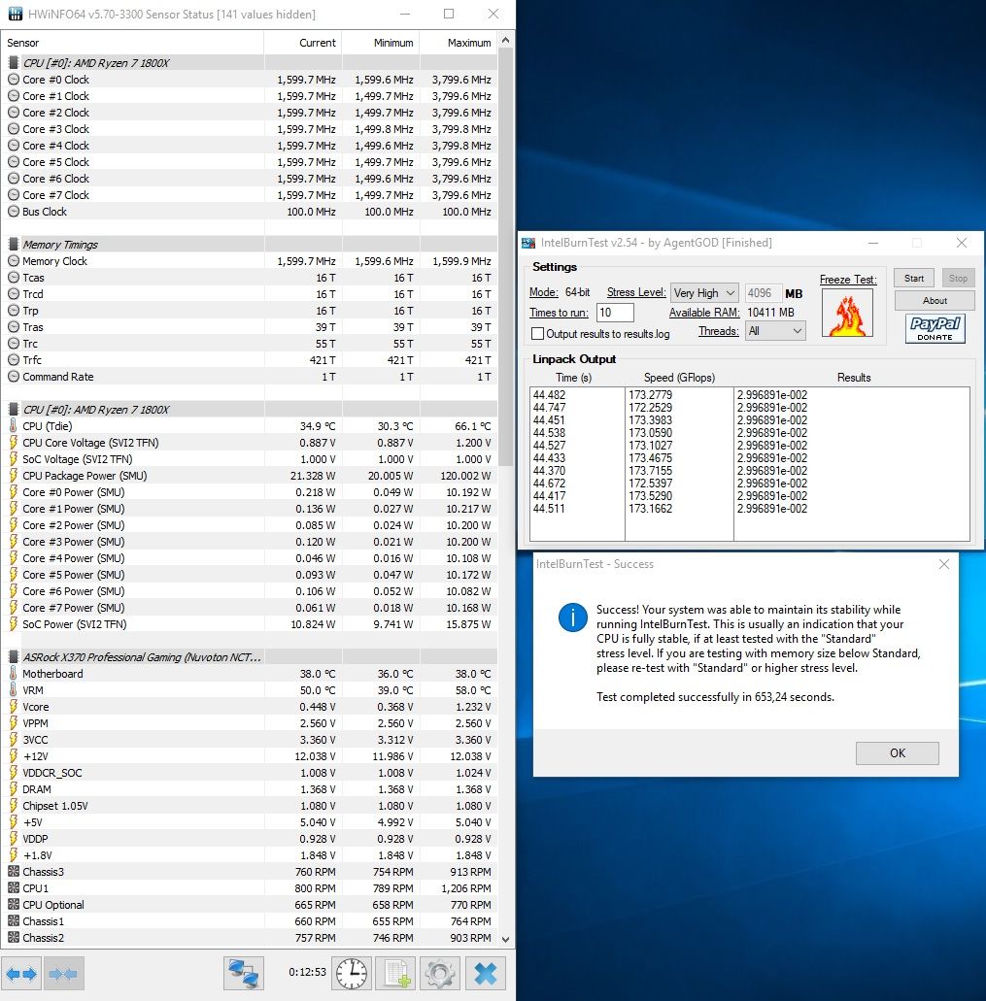Click the clock icon next to Command Rate
Viewport: 986px width, 1001px height.
click(14, 377)
